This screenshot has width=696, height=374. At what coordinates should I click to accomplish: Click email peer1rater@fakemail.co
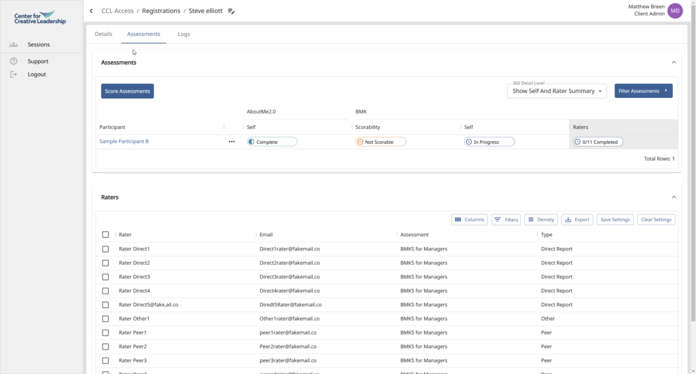coord(288,333)
